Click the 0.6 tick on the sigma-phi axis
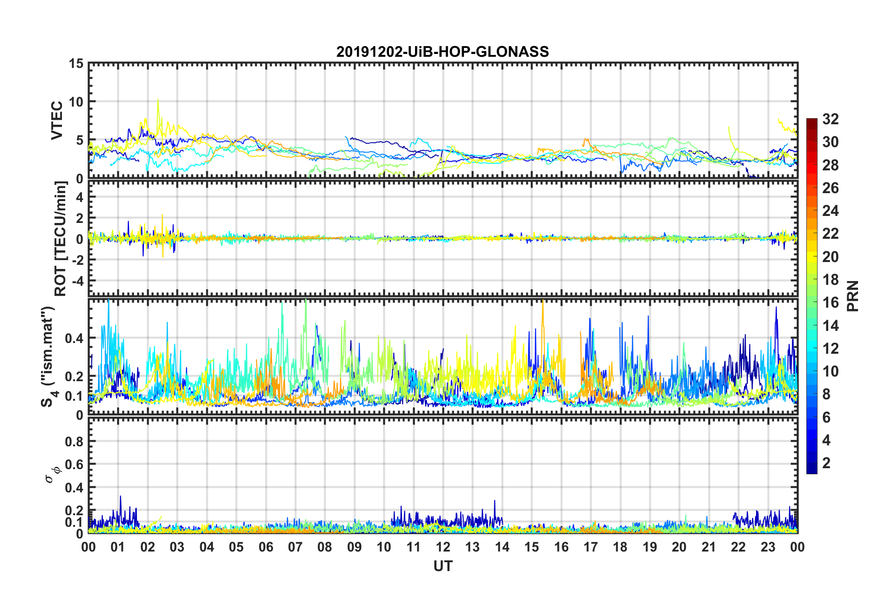This screenshot has width=886, height=592. [75, 464]
